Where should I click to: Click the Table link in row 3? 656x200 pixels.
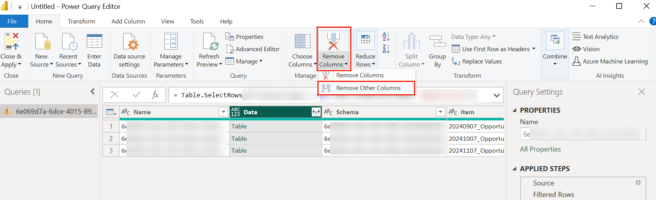pyautogui.click(x=239, y=150)
